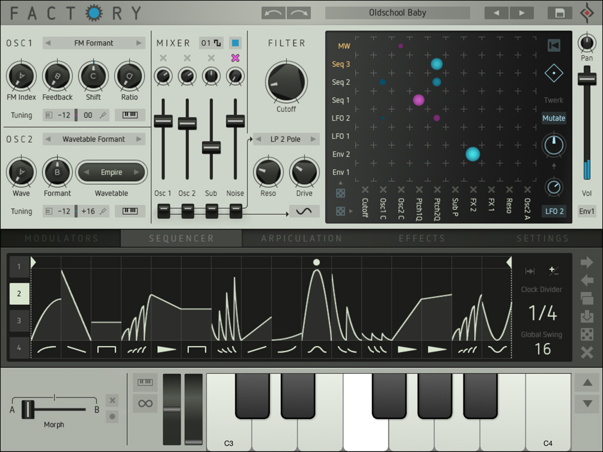Click the sequencer randomize dice icon
603x452 pixels.
click(587, 334)
